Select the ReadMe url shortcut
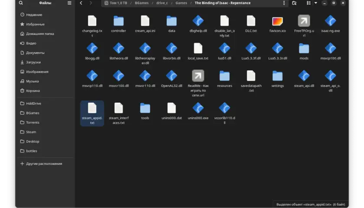The width and height of the screenshot is (364, 208). (x=198, y=83)
